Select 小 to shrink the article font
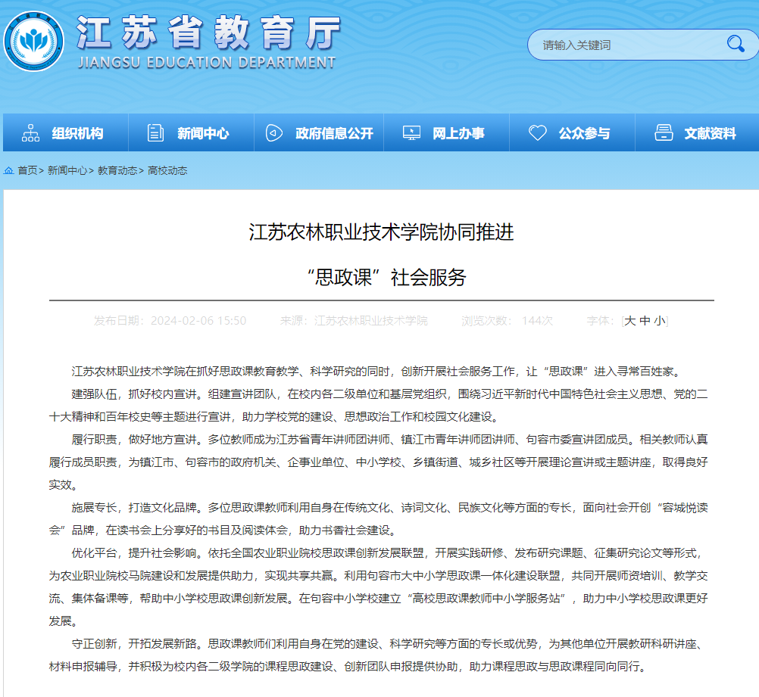The height and width of the screenshot is (697, 759). coord(658,320)
